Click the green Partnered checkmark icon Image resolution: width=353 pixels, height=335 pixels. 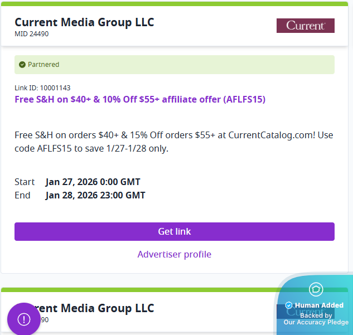[22, 65]
